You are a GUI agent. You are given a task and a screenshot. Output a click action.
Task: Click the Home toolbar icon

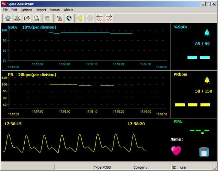[8, 18]
